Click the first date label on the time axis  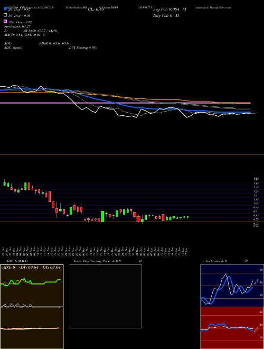click(x=4, y=251)
